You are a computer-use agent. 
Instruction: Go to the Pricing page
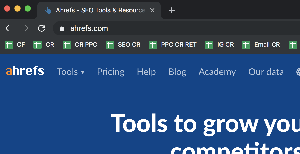coord(111,72)
